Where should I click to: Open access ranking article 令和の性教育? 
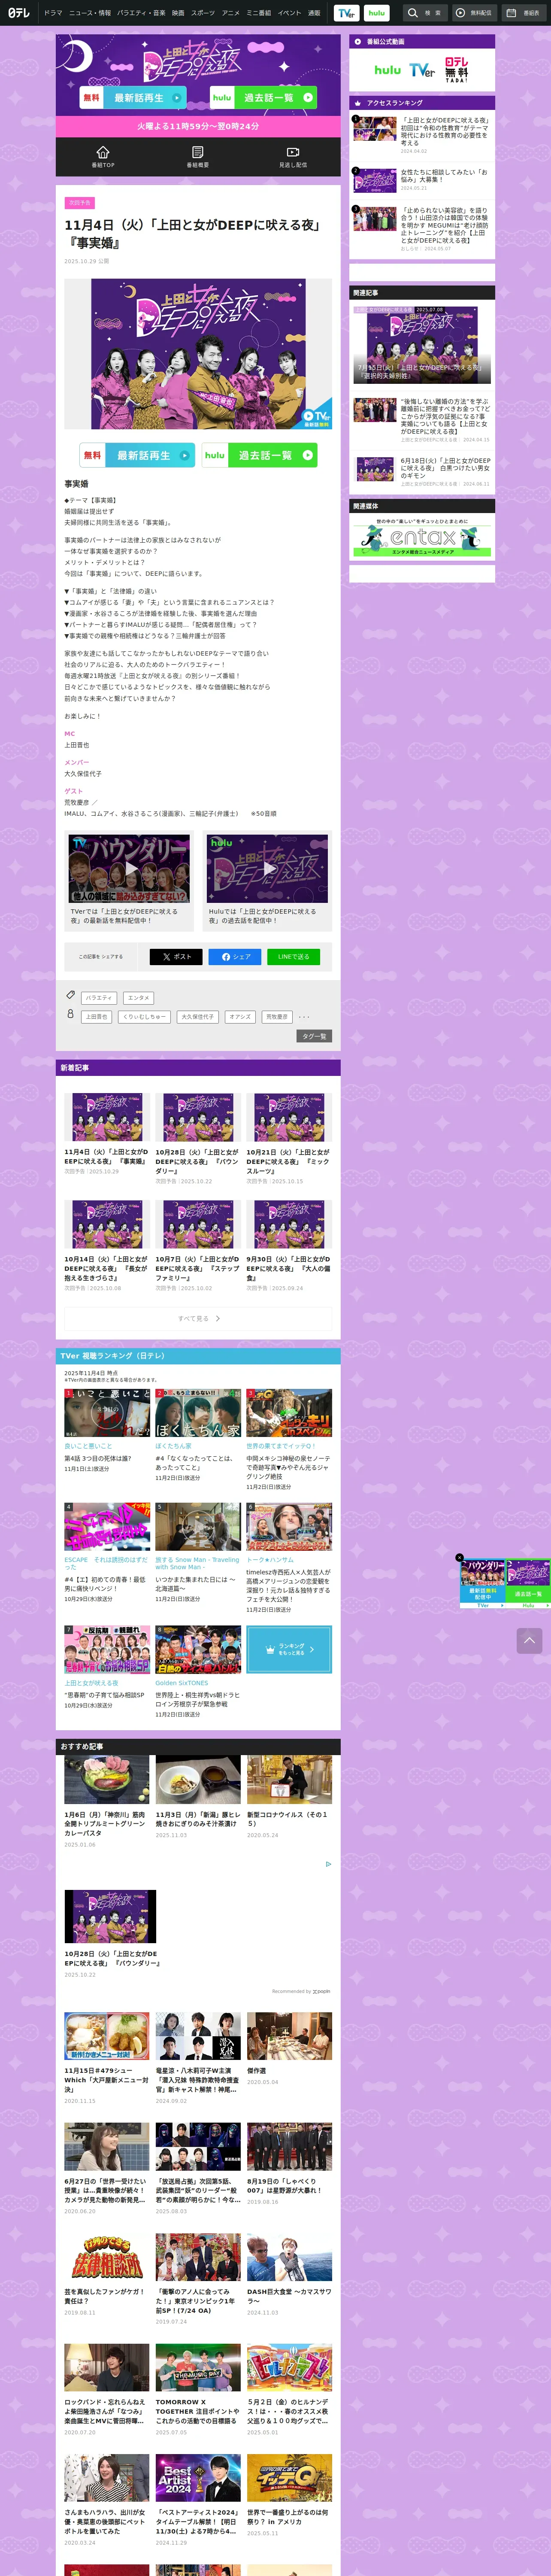point(422,135)
